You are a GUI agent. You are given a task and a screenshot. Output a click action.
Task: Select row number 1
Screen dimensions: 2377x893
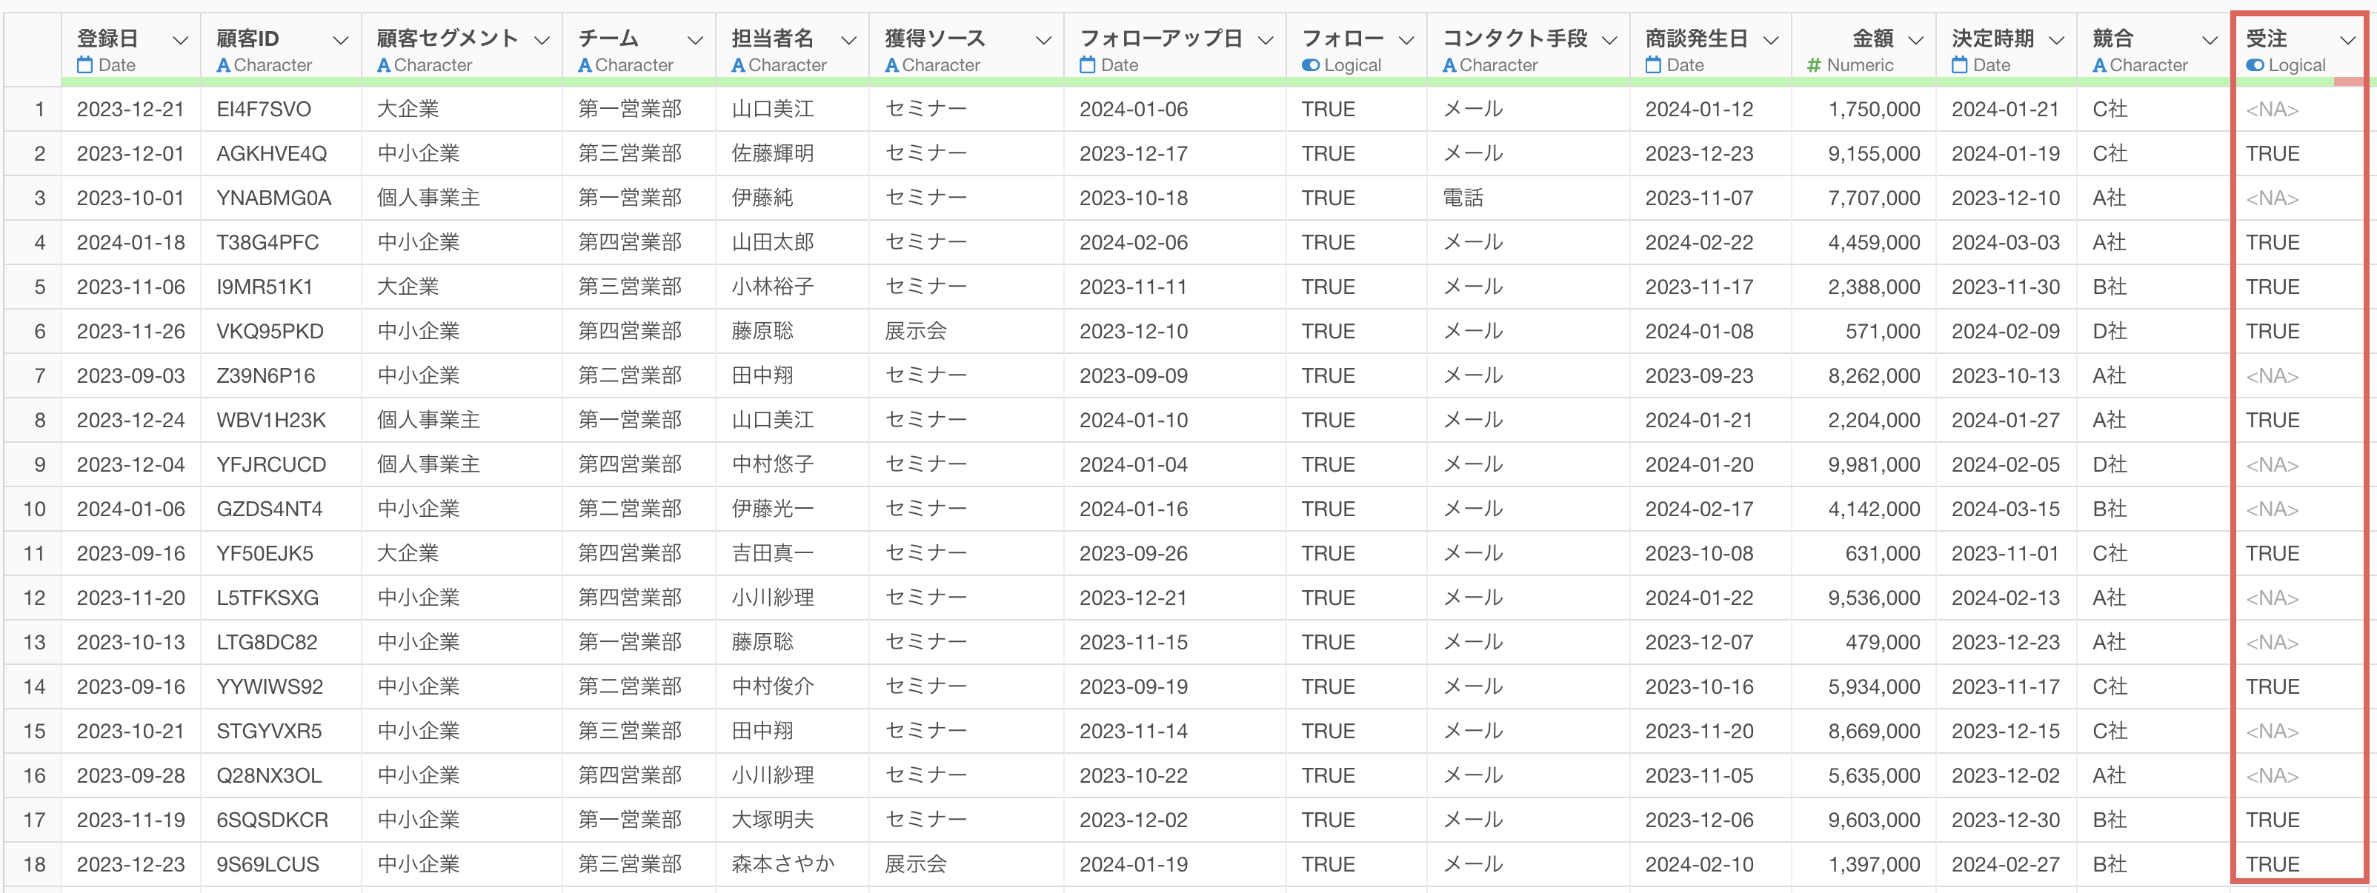[x=40, y=110]
